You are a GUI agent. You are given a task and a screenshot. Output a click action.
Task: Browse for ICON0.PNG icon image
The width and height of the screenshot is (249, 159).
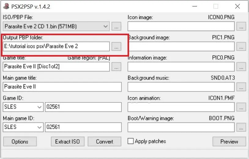pos(241,27)
